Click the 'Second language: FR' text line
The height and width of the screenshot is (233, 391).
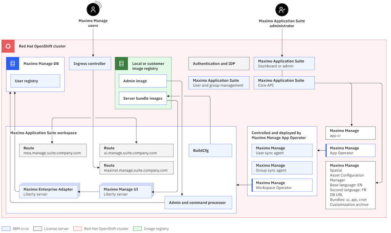pos(348,190)
